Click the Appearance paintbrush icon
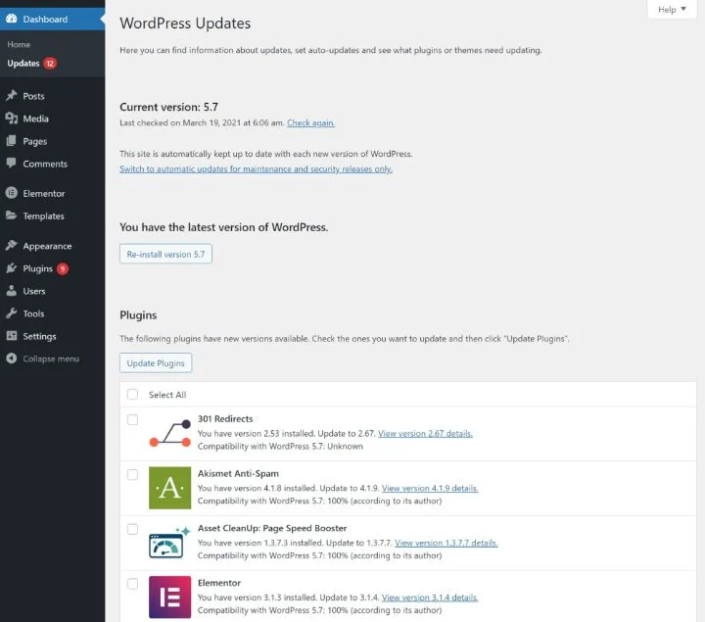Image resolution: width=705 pixels, height=622 pixels. click(12, 246)
